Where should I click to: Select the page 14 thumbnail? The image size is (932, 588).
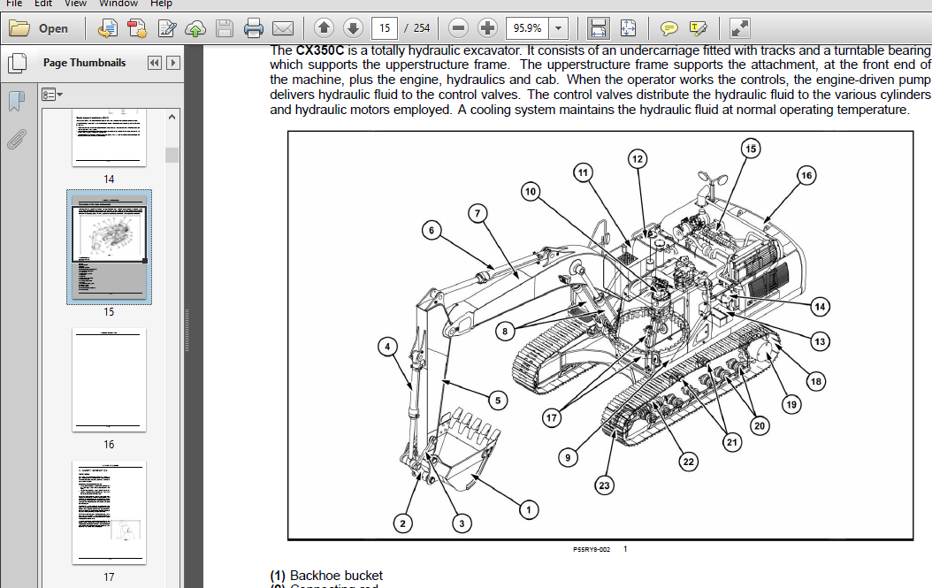[109, 138]
